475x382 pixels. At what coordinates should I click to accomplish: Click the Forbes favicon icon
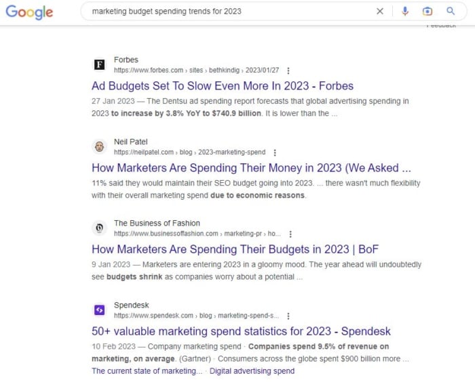tap(99, 65)
